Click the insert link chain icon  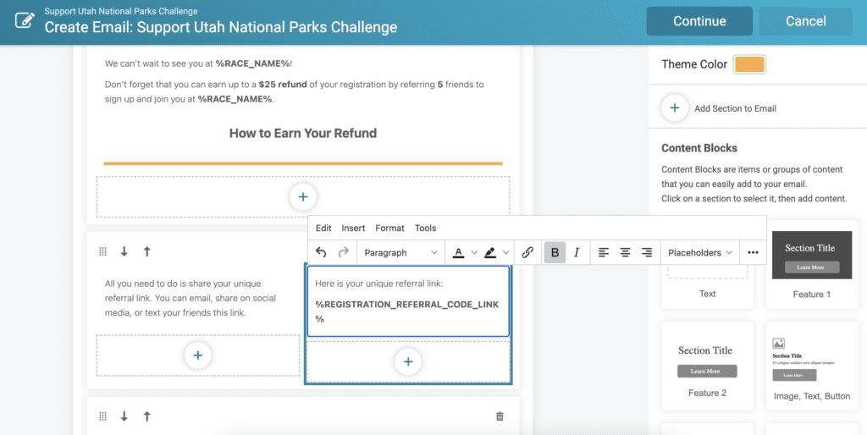(527, 252)
